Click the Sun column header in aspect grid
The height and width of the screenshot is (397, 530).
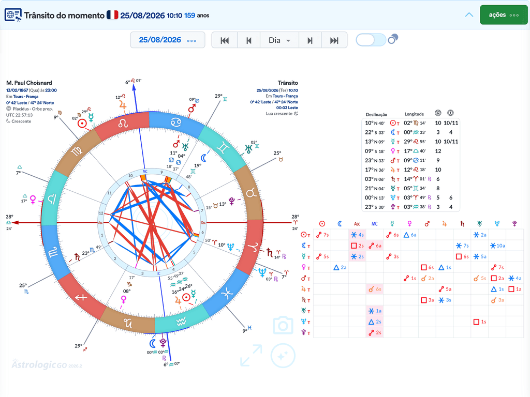(322, 224)
